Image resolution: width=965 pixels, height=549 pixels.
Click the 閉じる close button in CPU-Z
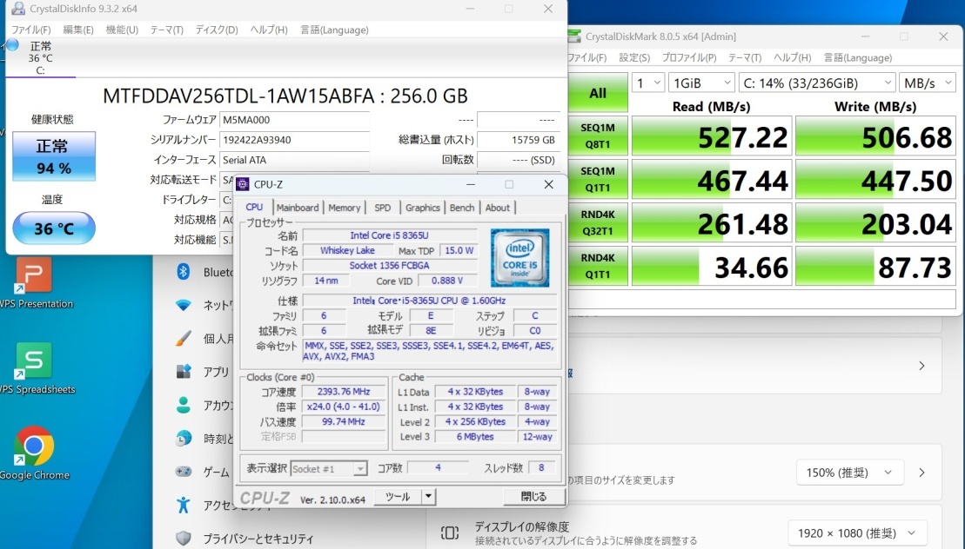point(533,496)
